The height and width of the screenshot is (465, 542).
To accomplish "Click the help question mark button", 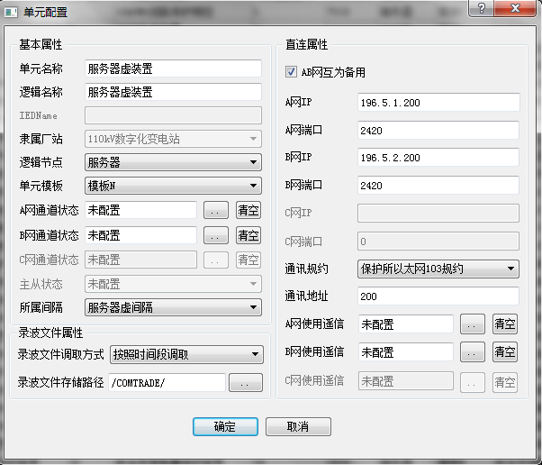I will click(x=483, y=8).
